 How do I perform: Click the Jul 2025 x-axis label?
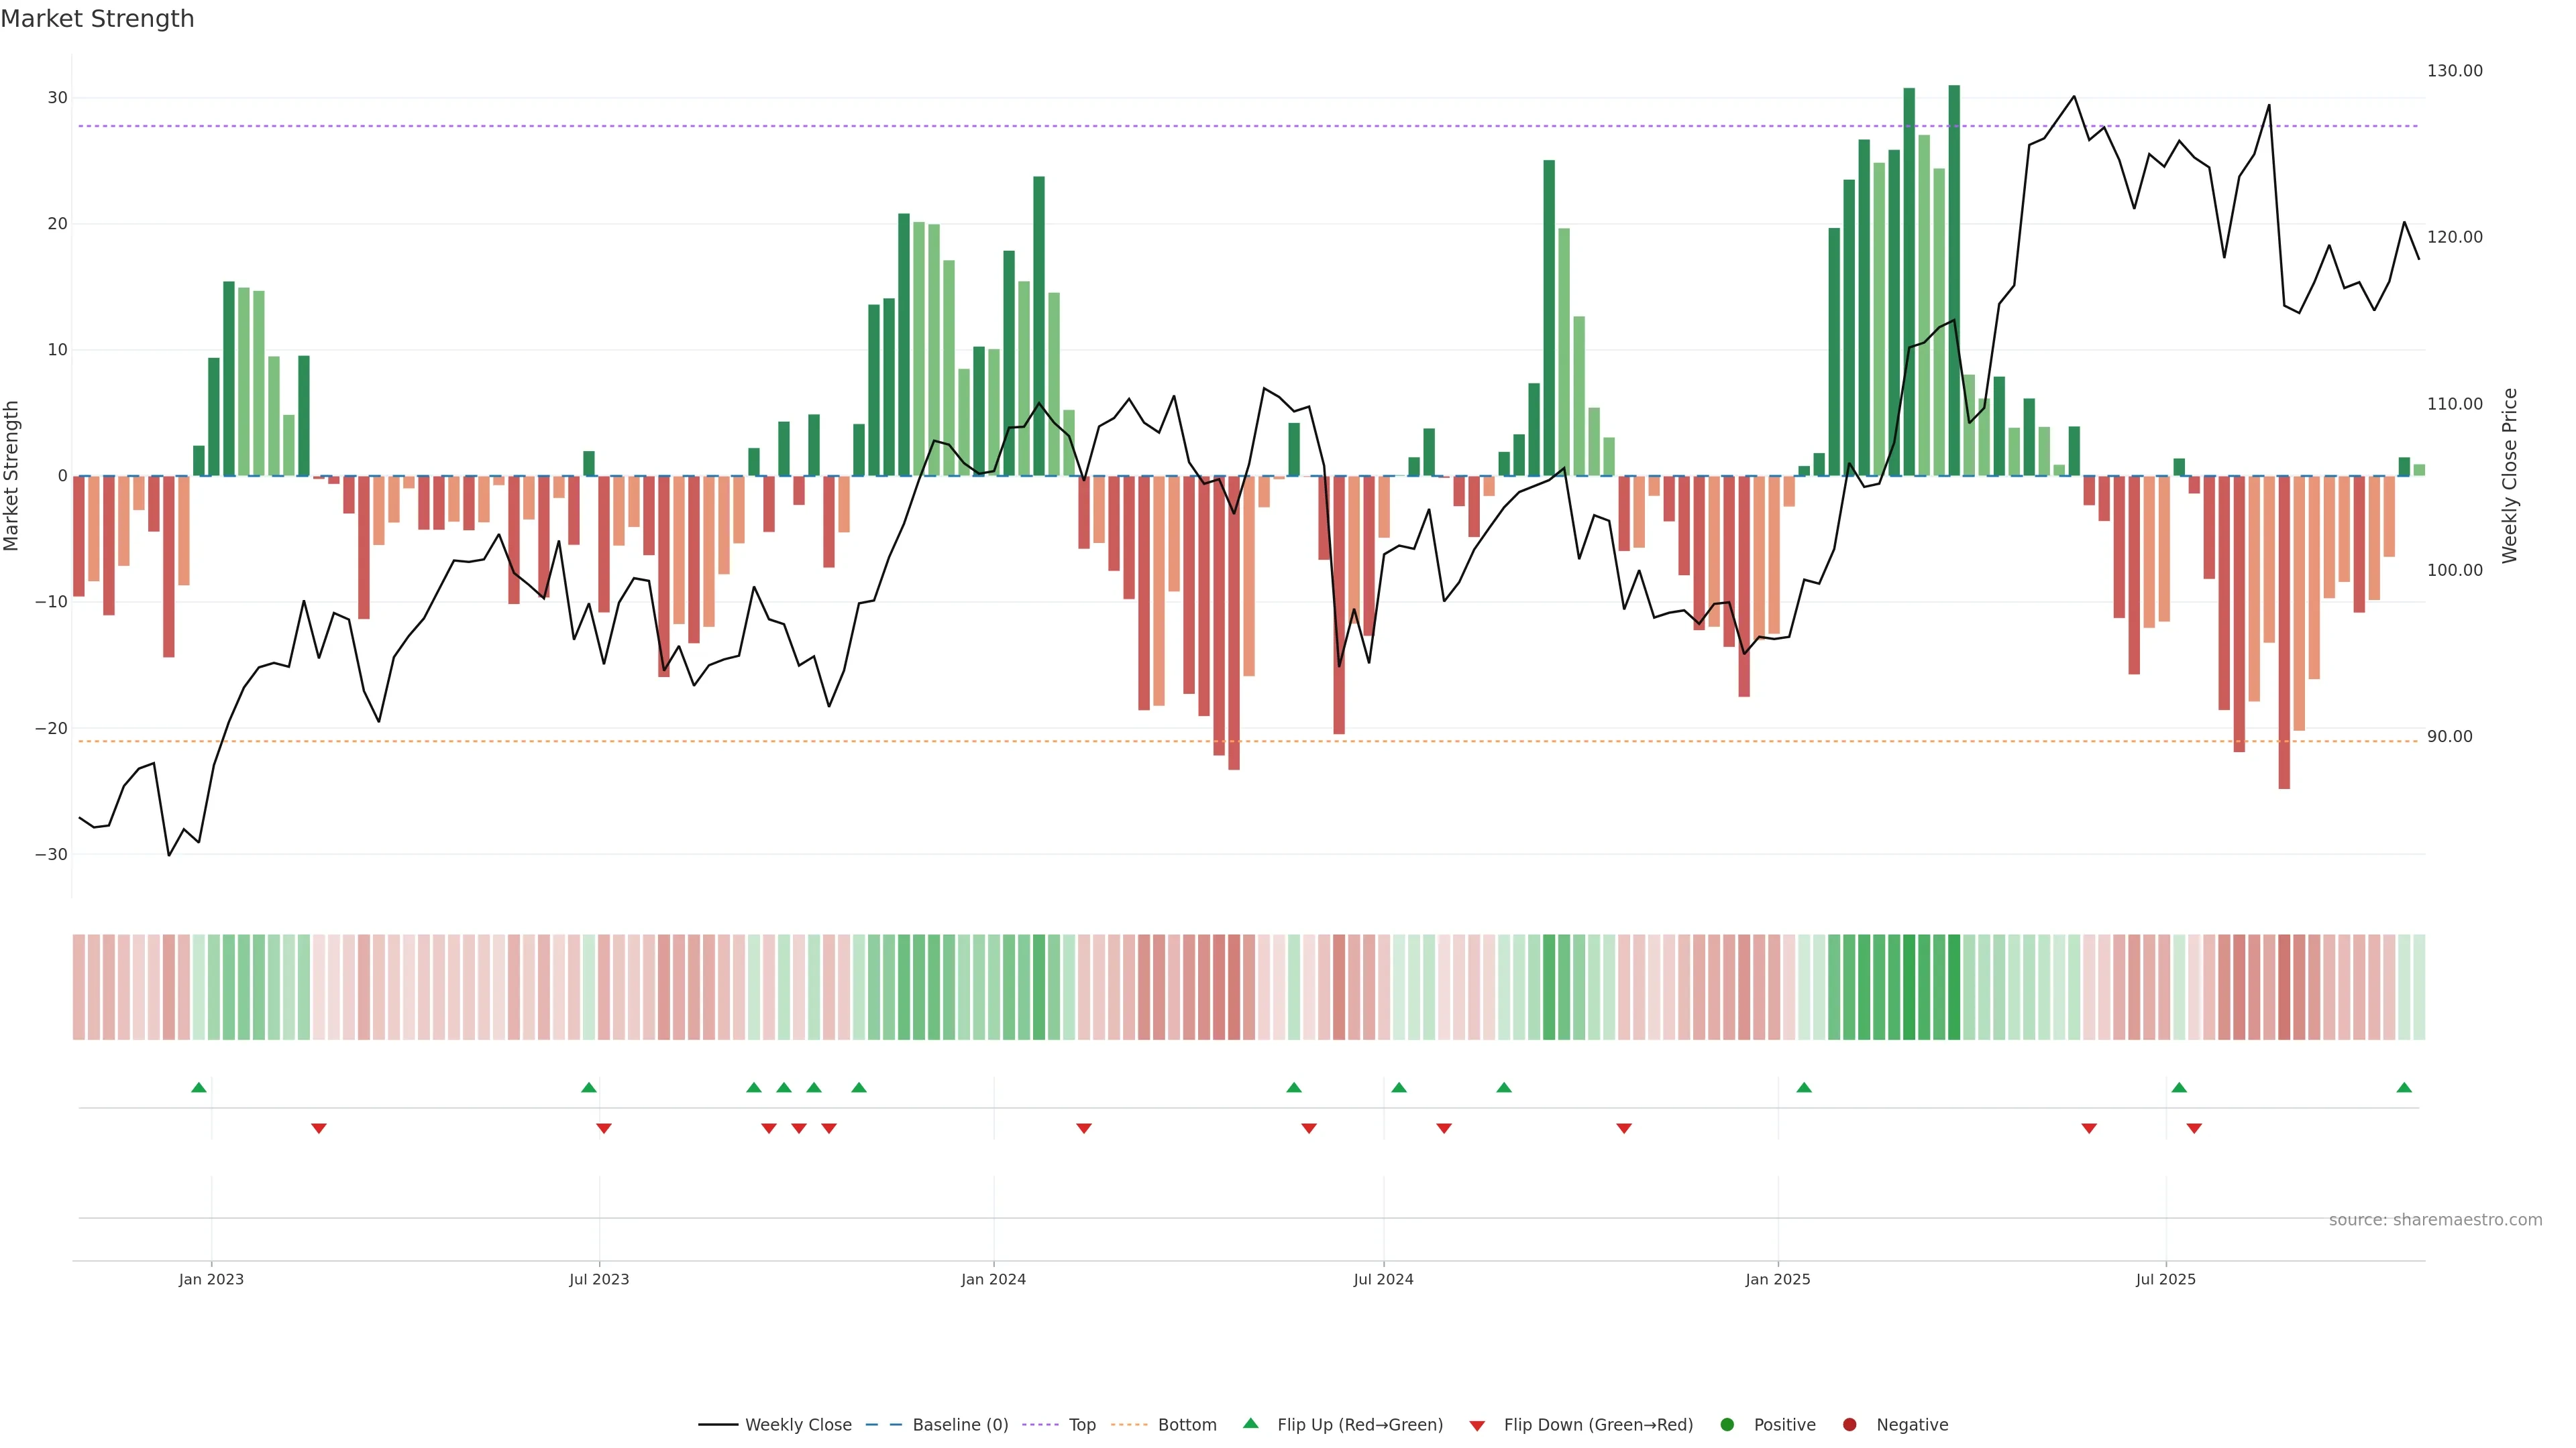[2165, 1279]
